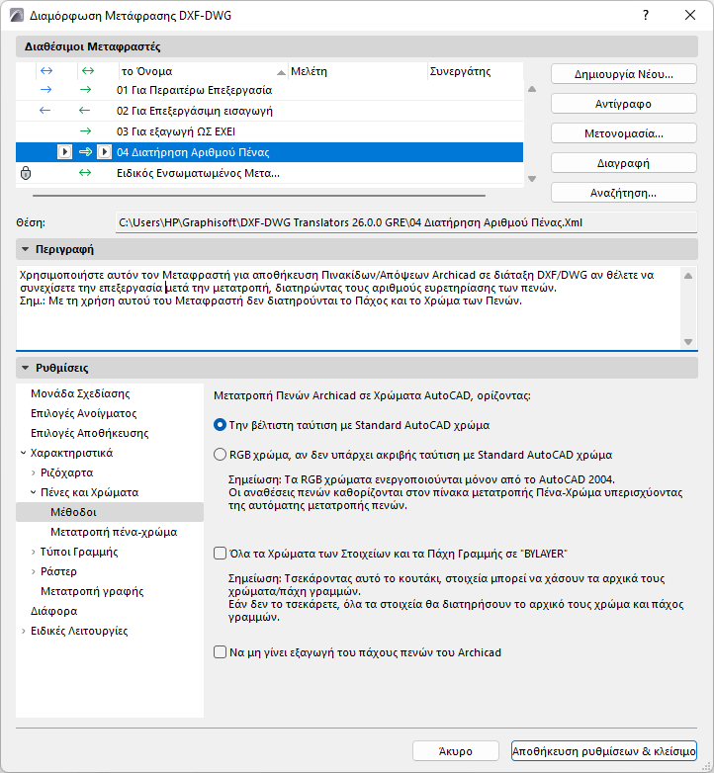Image resolution: width=714 pixels, height=773 pixels.
Task: Select translator 03 Για εξαγωγή ΩΣ ΕΧΕΙ
Action: 269,131
